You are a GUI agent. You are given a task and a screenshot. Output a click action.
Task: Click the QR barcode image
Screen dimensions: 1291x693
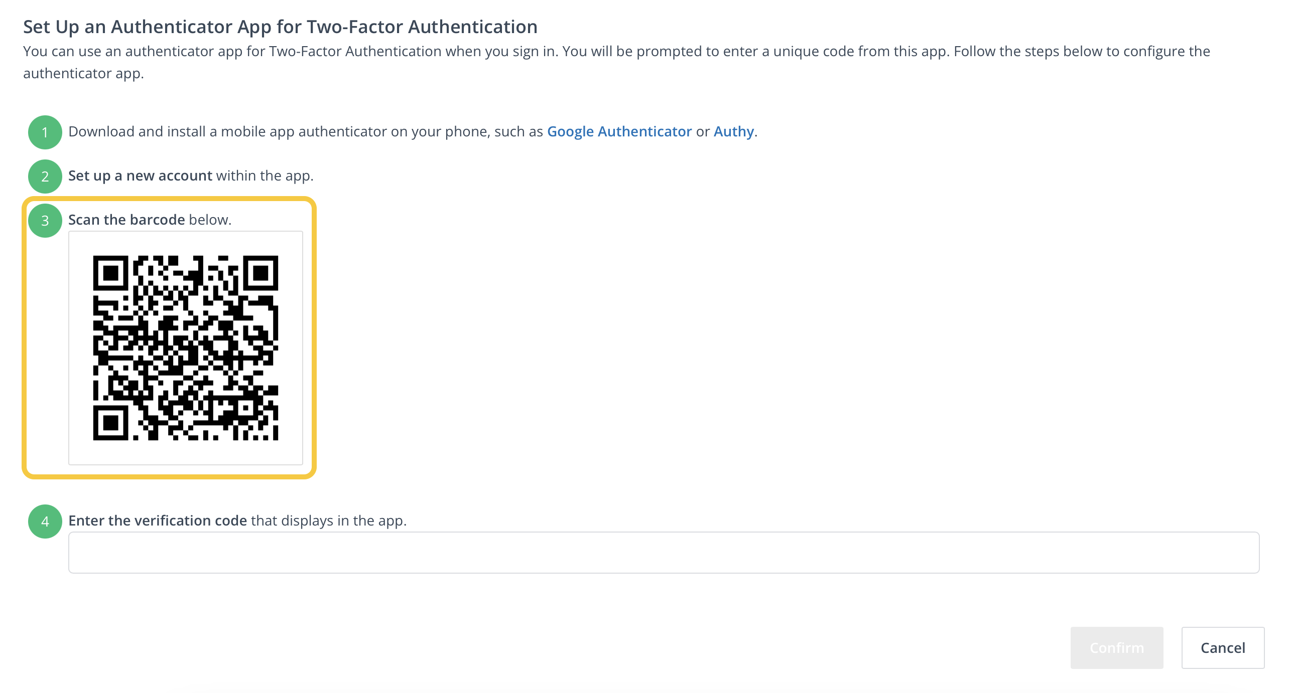[x=186, y=348]
